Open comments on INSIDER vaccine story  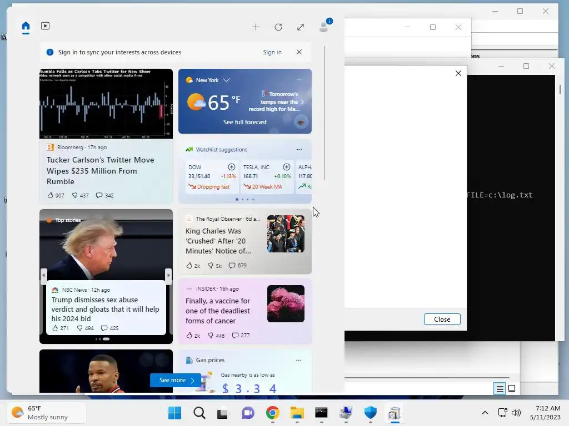[241, 336]
